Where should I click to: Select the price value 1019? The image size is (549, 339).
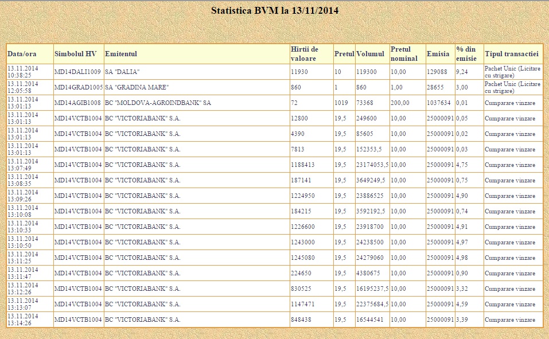341,103
